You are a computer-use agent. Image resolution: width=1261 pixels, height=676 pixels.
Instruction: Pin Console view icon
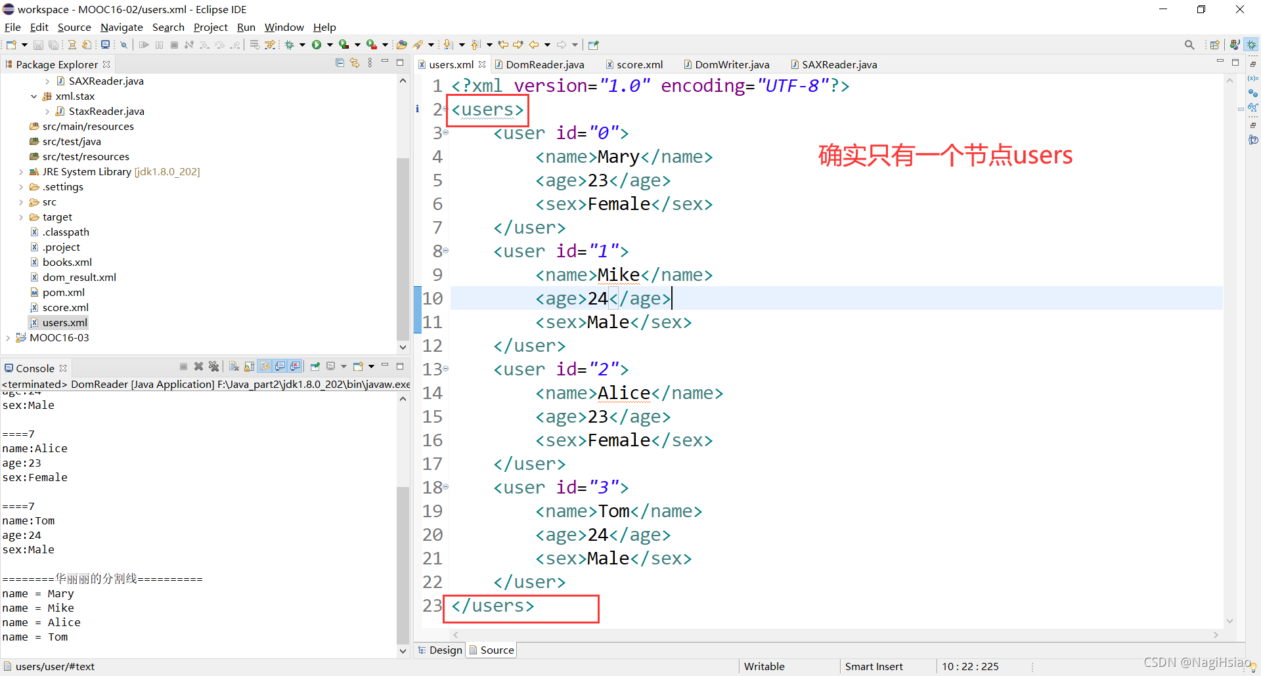click(x=315, y=366)
